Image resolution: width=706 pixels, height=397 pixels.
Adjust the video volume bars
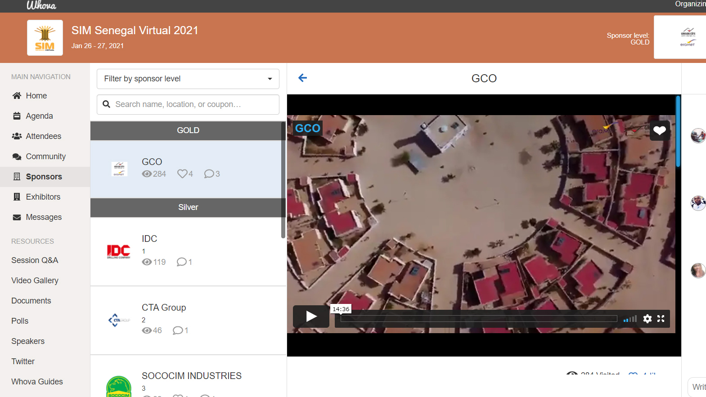point(630,319)
